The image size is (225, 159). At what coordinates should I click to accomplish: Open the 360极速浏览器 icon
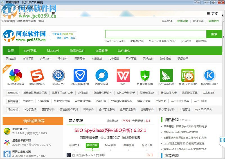(15, 75)
